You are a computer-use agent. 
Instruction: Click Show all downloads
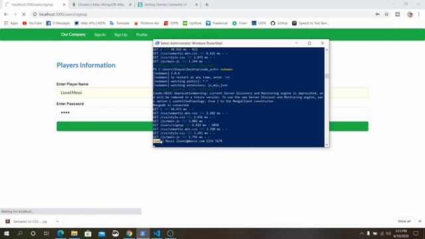point(404,221)
